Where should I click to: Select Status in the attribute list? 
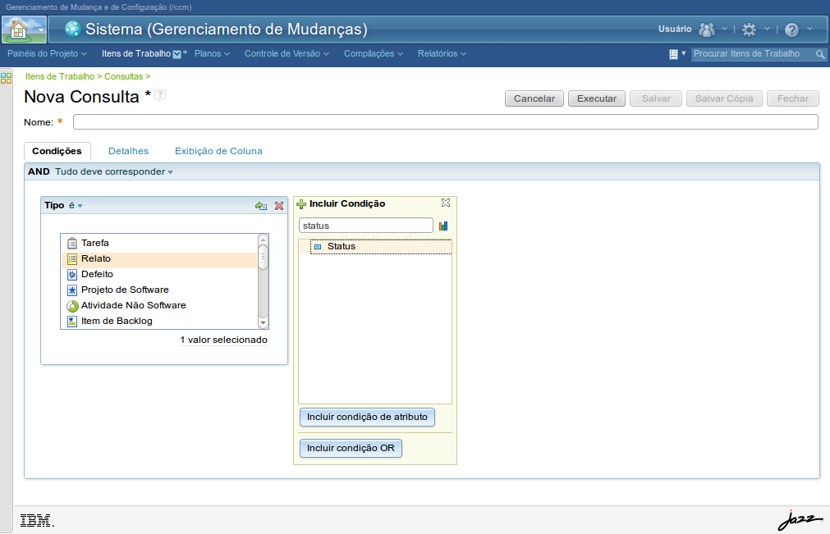click(381, 247)
